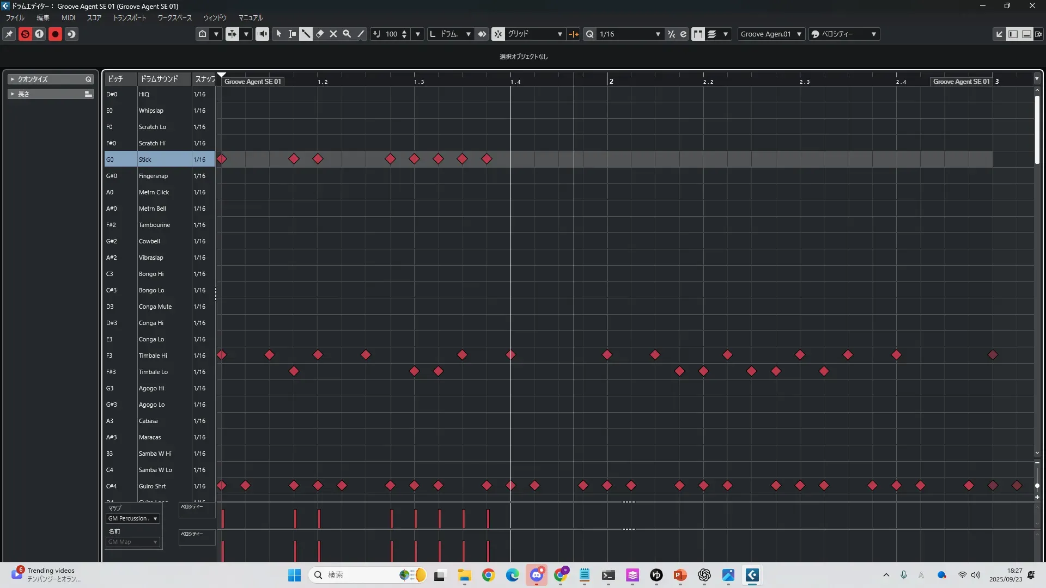The height and width of the screenshot is (588, 1046).
Task: Select the Line draw tool
Action: [x=361, y=34]
